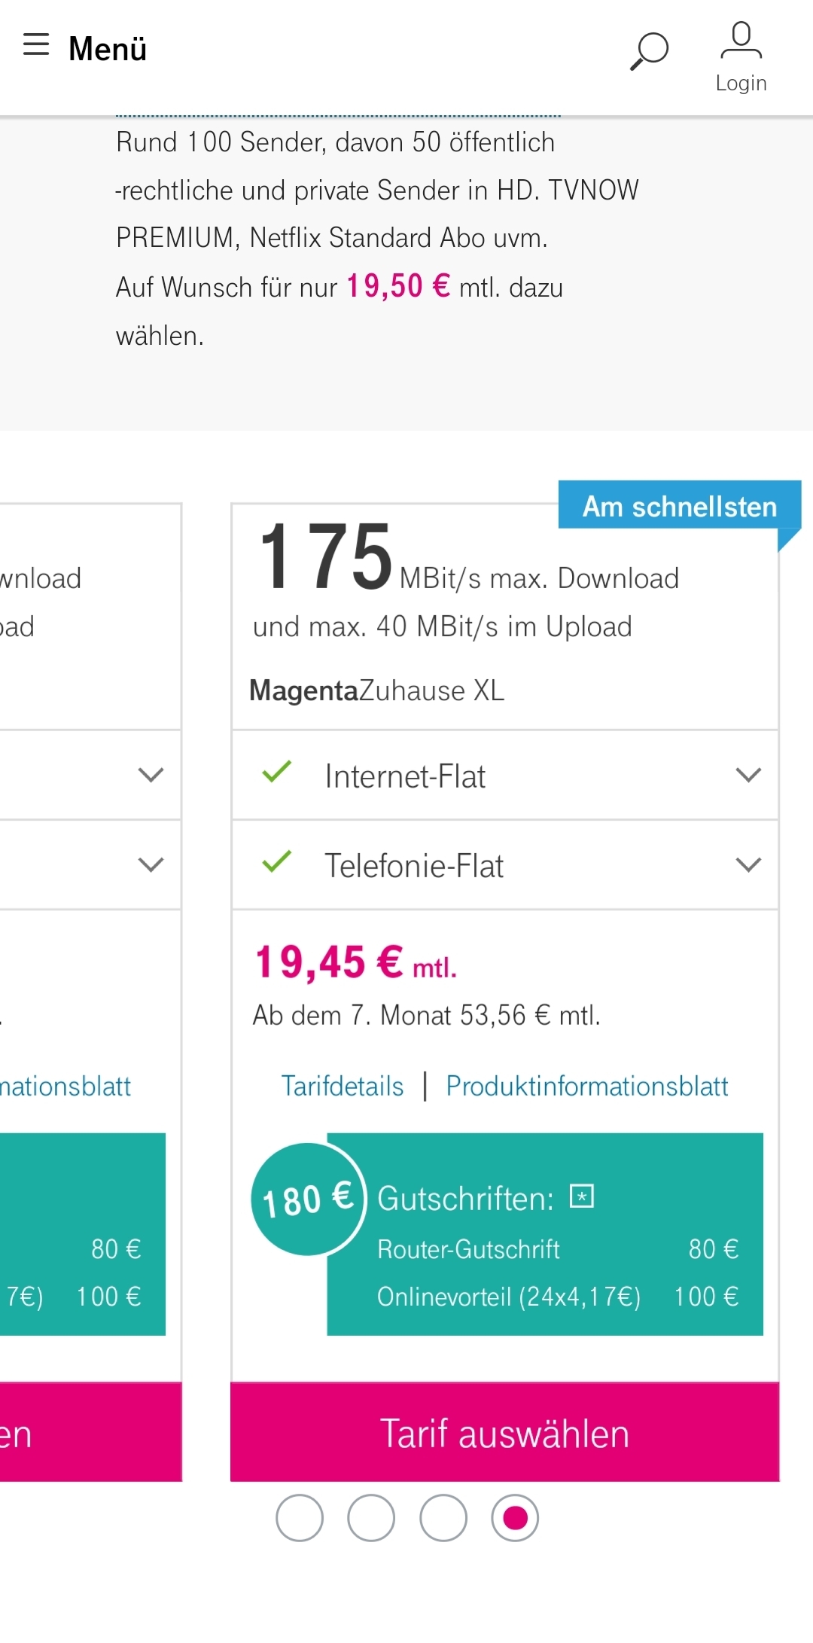Screen dimensions: 813x1643
Task: Tap the green checkmark beside Internet-Flat
Action: tap(276, 772)
